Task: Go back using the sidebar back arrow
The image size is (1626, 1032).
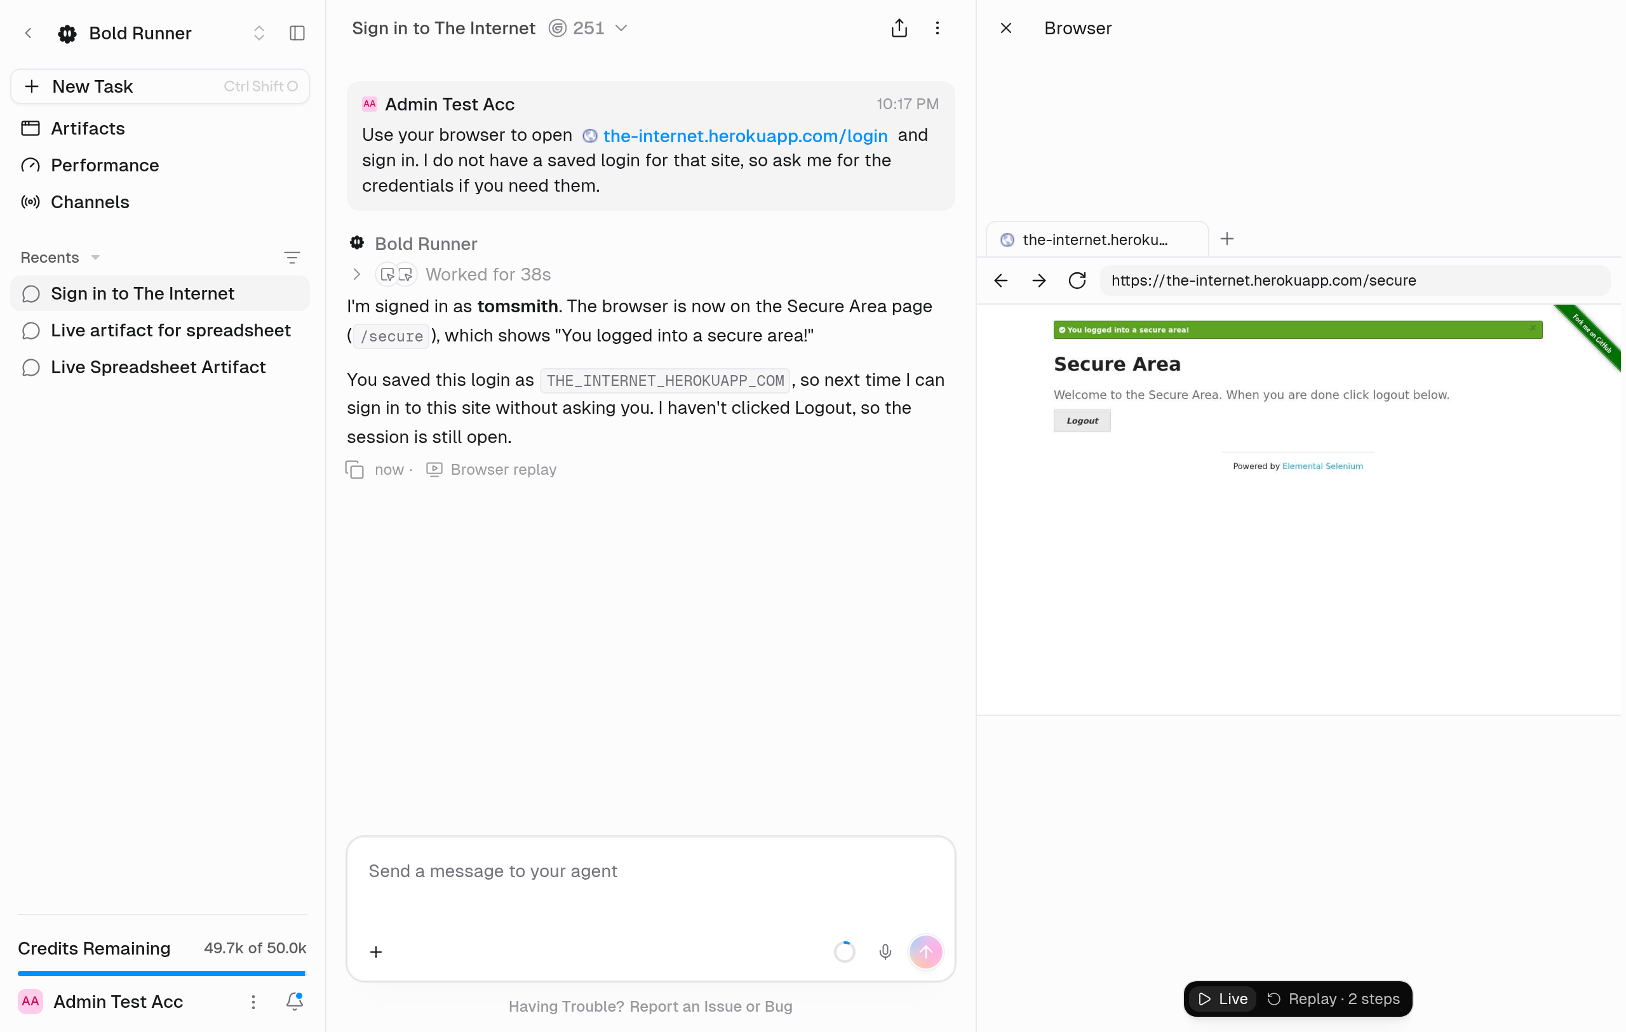Action: (29, 33)
